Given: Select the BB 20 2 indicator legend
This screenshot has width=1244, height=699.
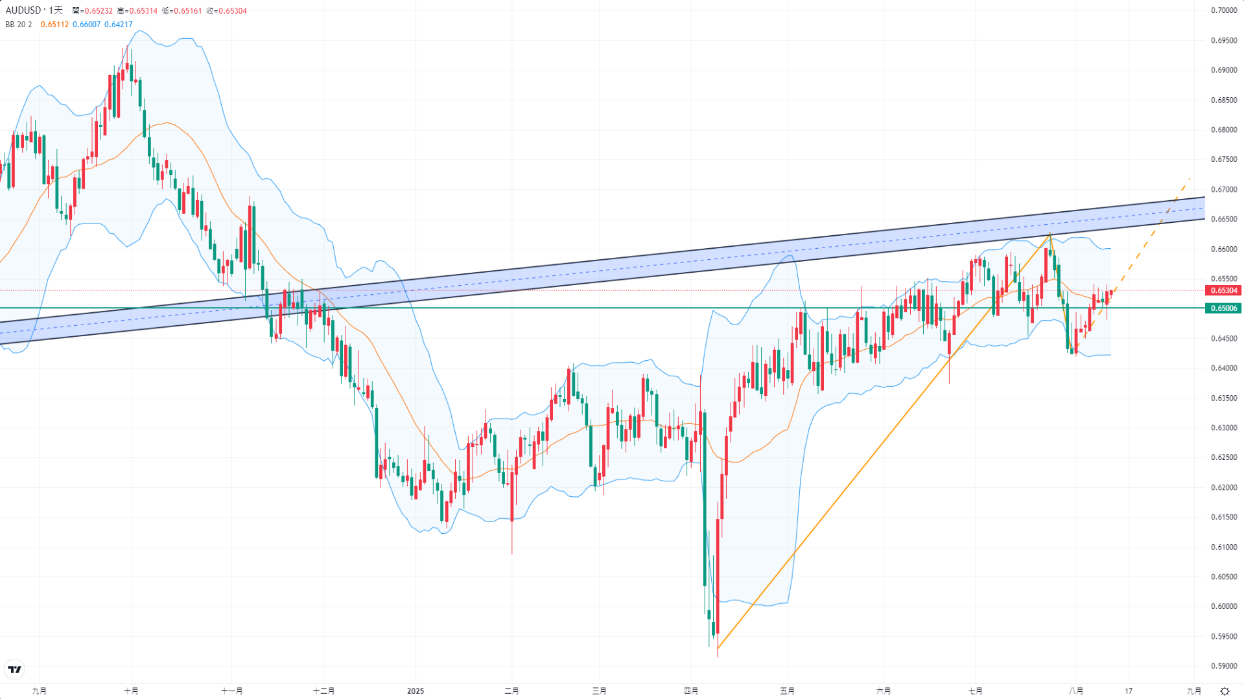Looking at the screenshot, I should tap(19, 25).
